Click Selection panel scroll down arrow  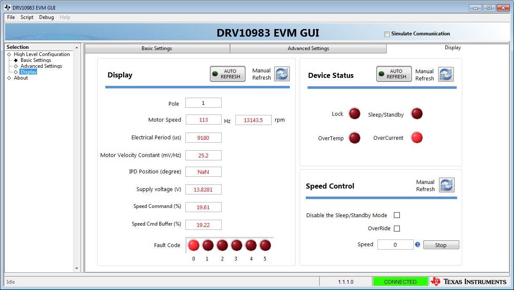pyautogui.click(x=77, y=268)
